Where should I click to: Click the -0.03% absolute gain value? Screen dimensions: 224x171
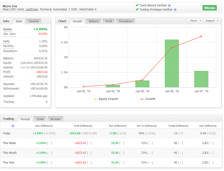(43, 34)
